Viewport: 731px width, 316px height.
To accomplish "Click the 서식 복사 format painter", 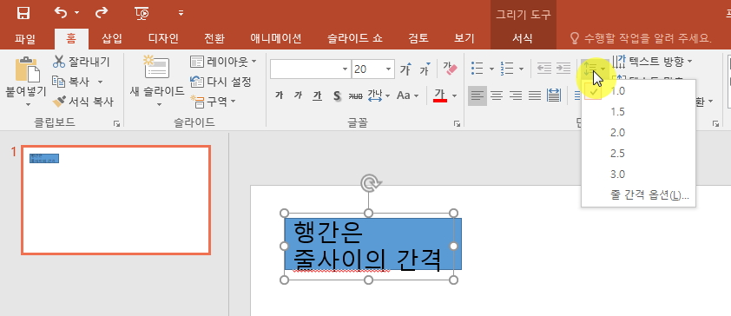I will [83, 102].
